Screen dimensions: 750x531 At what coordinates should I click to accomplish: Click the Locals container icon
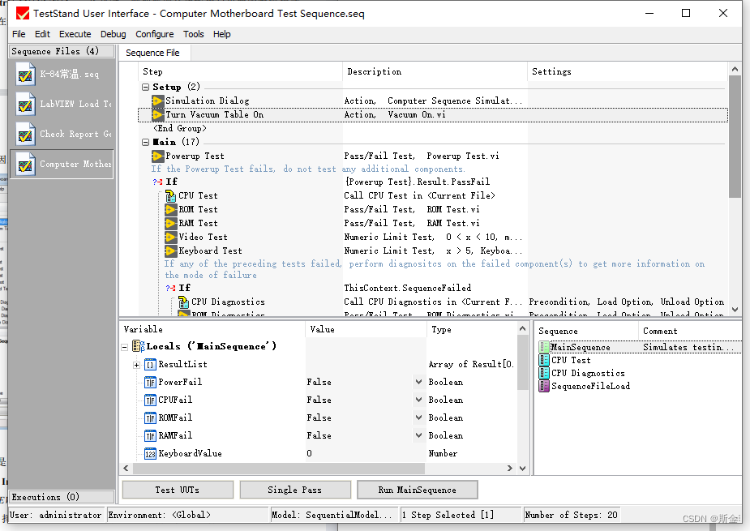coord(139,346)
